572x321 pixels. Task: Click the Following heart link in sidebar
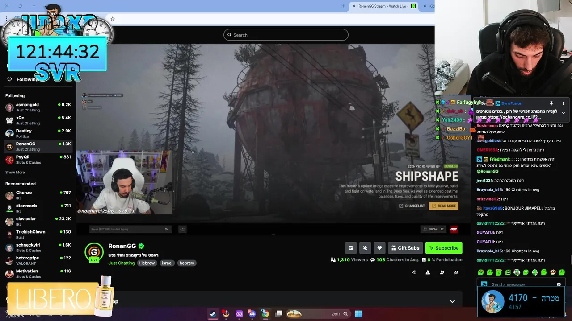tap(22, 79)
